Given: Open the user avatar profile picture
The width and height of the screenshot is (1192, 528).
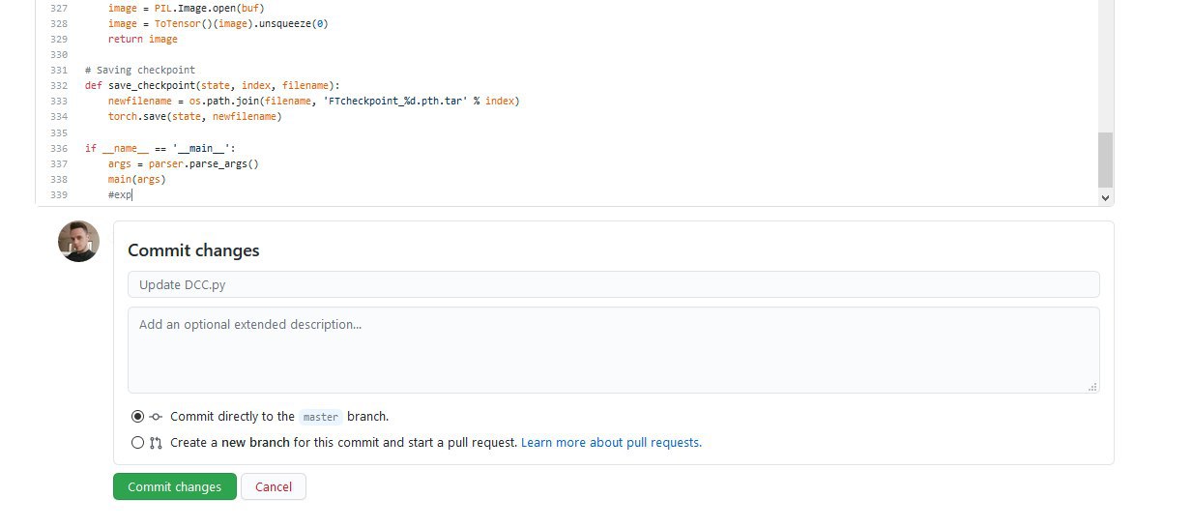Looking at the screenshot, I should point(79,241).
